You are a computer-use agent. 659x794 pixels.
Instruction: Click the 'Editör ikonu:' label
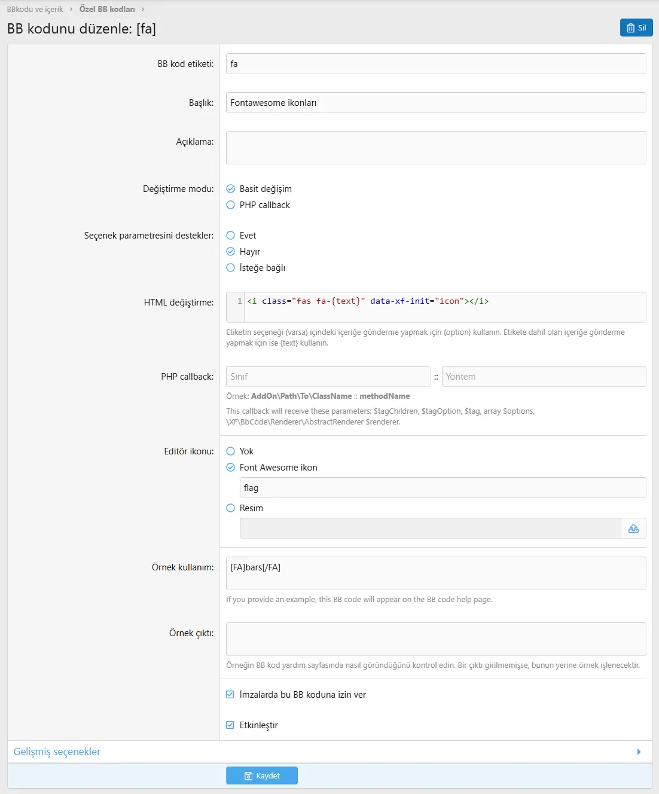(x=189, y=451)
